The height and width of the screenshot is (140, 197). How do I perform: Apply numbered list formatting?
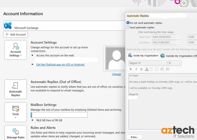(x=157, y=69)
